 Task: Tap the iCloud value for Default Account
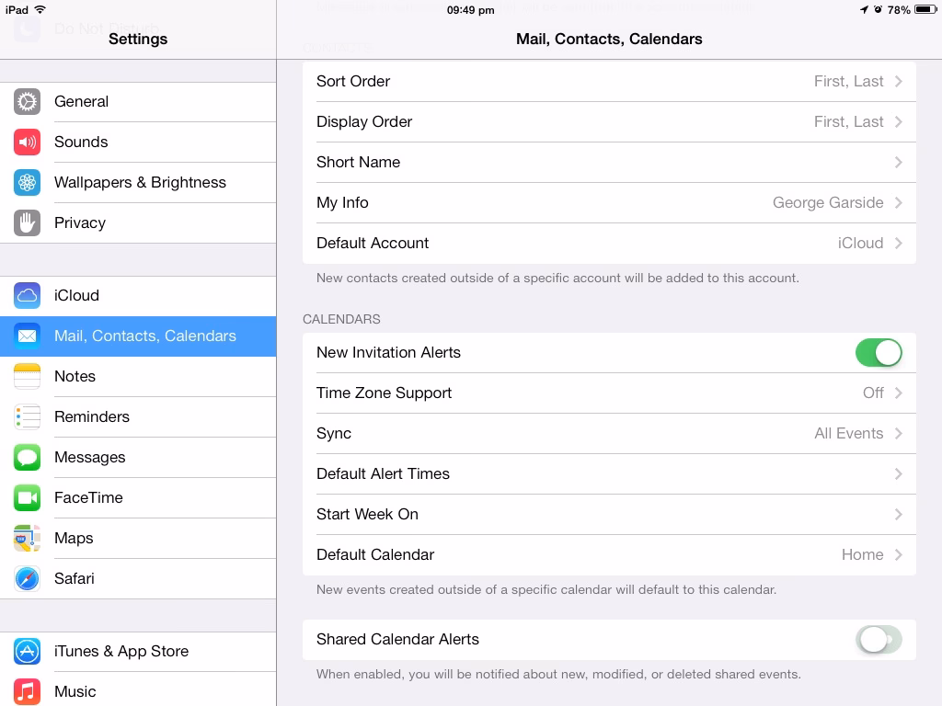pos(860,243)
